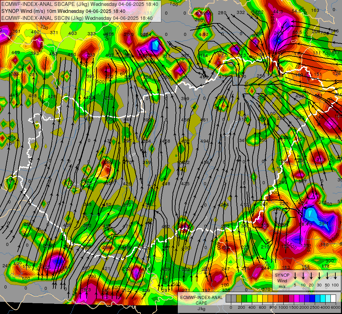The width and height of the screenshot is (342, 314).
Task: Click the '332' value near the top edge
Action: coord(241,13)
